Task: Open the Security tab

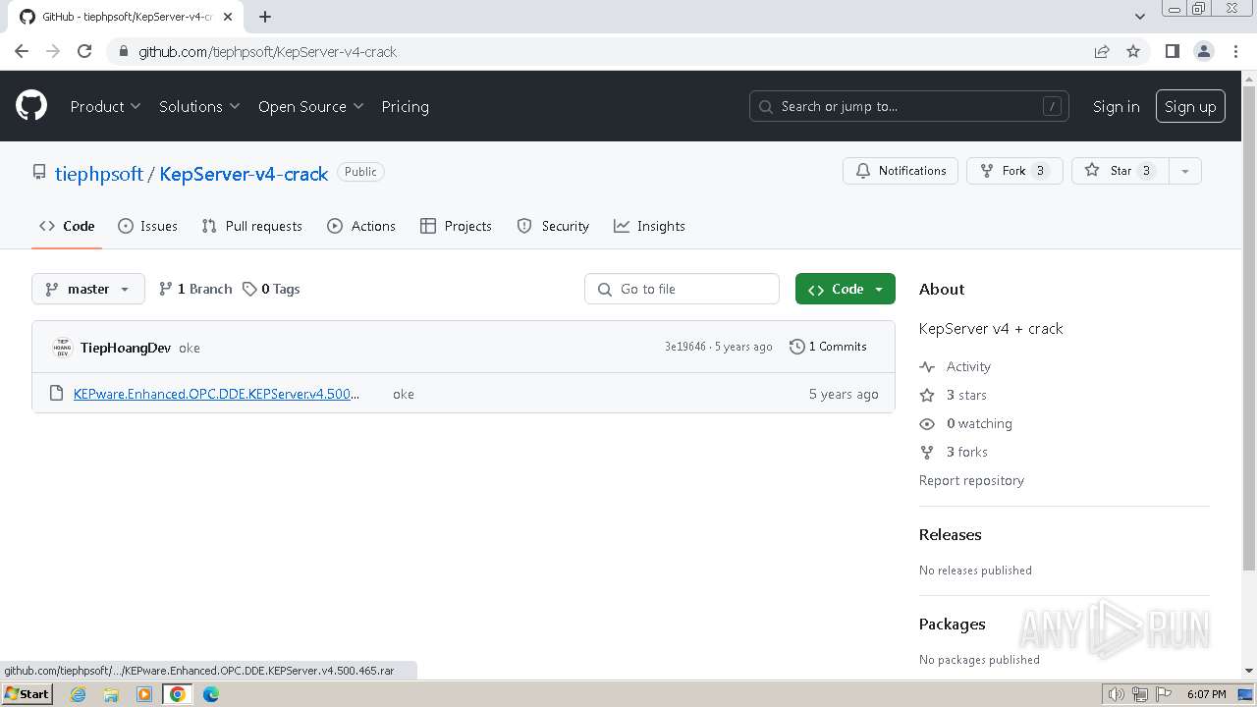Action: (553, 226)
